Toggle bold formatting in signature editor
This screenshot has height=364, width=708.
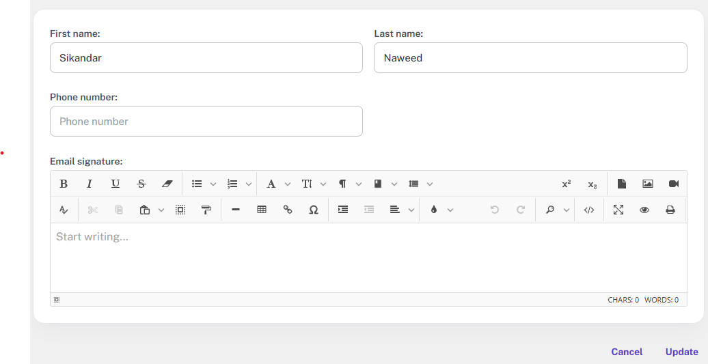click(64, 184)
